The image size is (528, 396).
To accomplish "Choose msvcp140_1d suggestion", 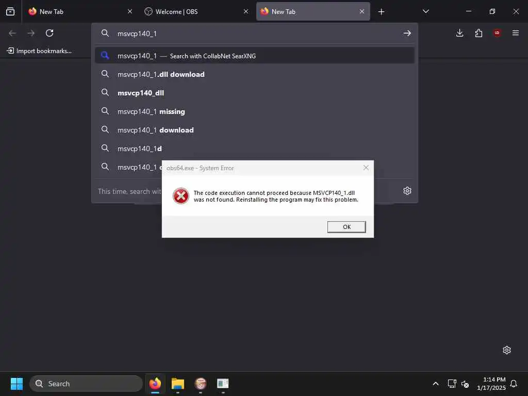I will (255, 148).
